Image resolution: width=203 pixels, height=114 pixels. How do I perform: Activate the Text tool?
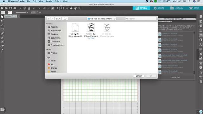pos(2,38)
